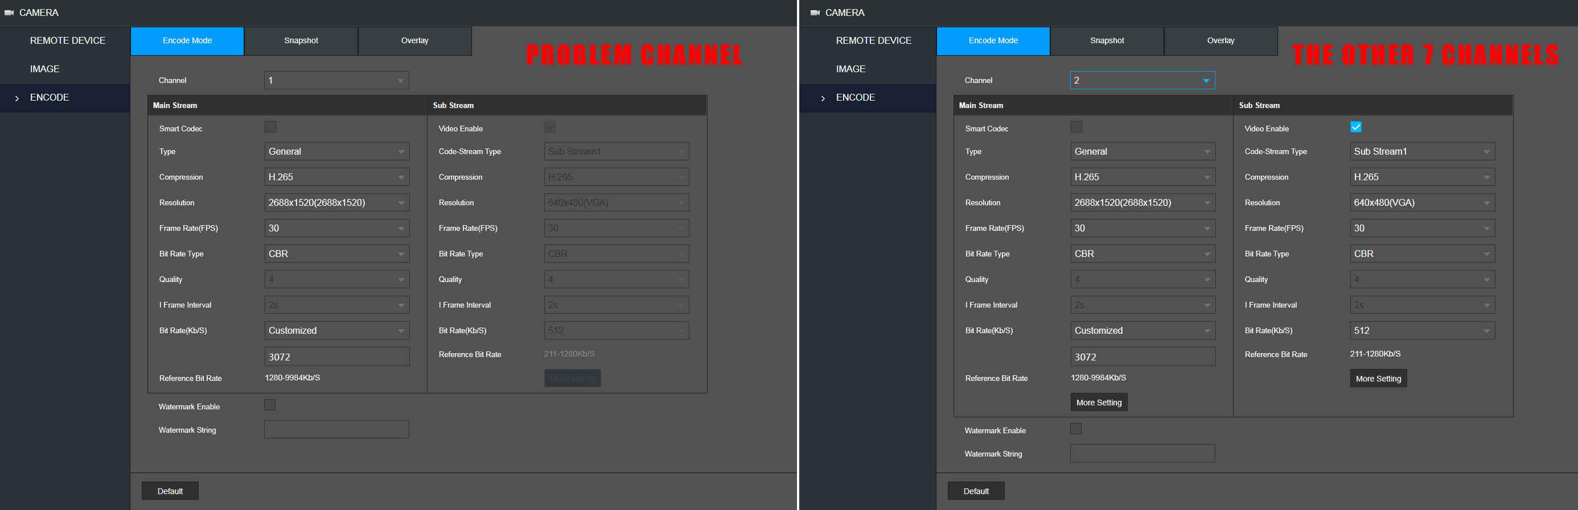Open Sub Stream Bit Rate 512 dropdown, right panel
Viewport: 1578px width, 510px height.
pos(1423,331)
